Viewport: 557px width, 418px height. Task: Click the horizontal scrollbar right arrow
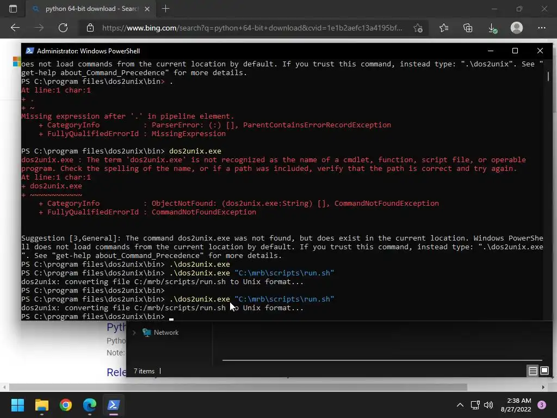click(543, 387)
